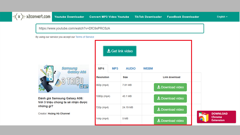The height and width of the screenshot is (135, 240).
Task: Open the Youtube Downloader menu item
Action: tap(69, 17)
